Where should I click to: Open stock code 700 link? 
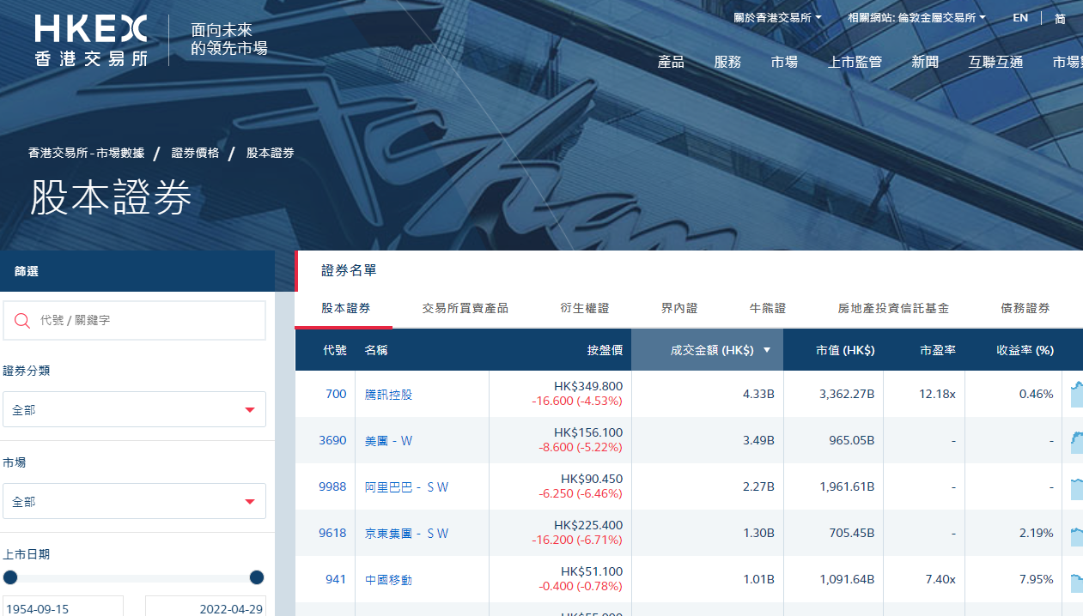(x=336, y=394)
